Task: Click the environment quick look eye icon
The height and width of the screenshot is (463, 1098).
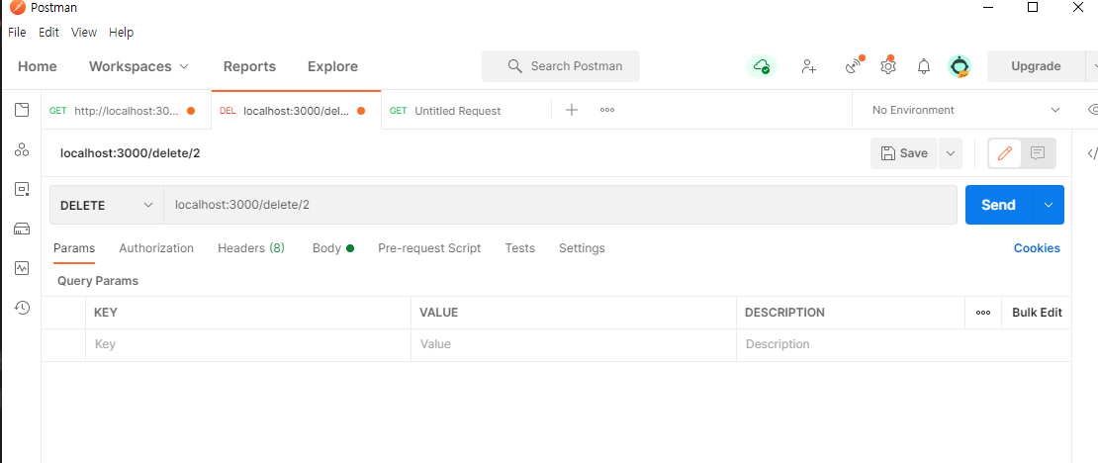Action: tap(1092, 110)
